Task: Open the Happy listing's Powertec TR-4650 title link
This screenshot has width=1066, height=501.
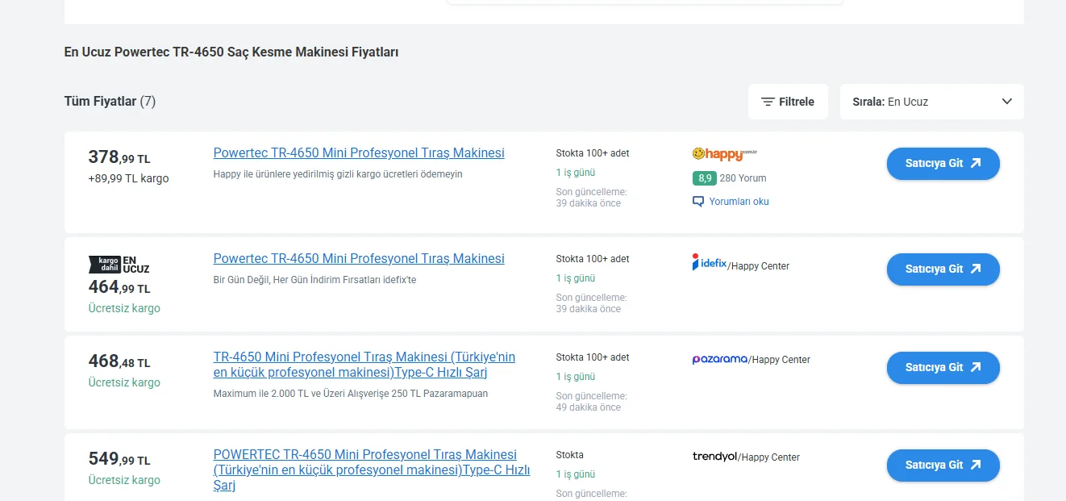Action: (359, 153)
